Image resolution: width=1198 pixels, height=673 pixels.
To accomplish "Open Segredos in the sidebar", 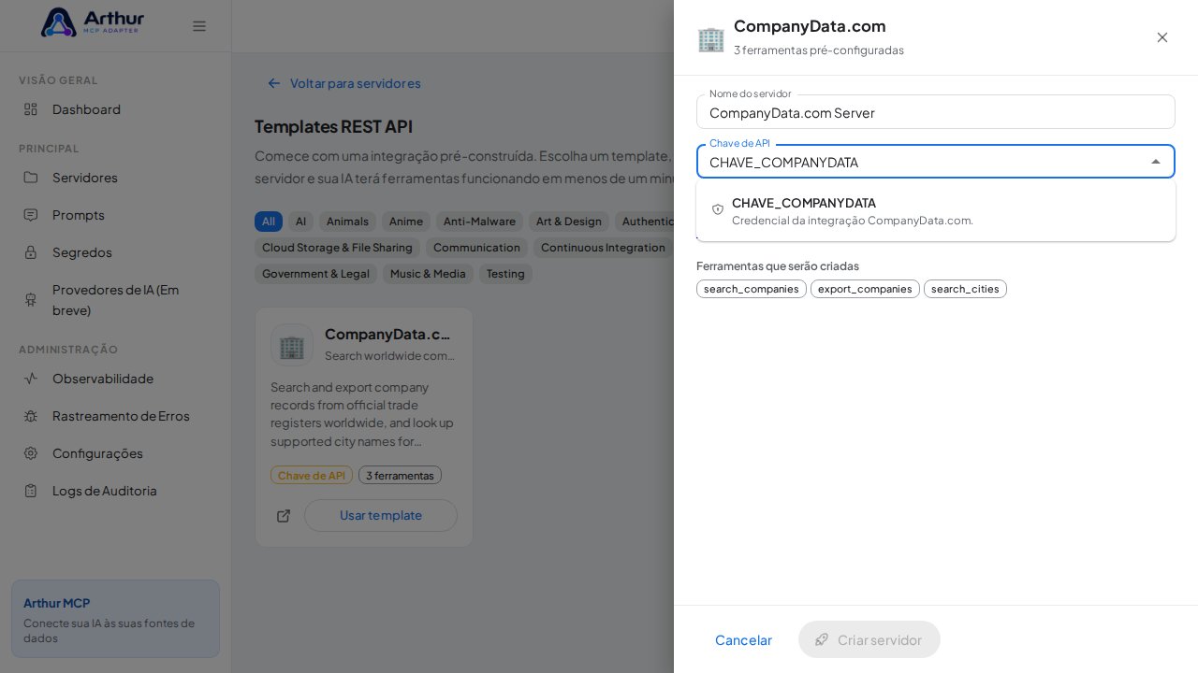I will click(115, 252).
